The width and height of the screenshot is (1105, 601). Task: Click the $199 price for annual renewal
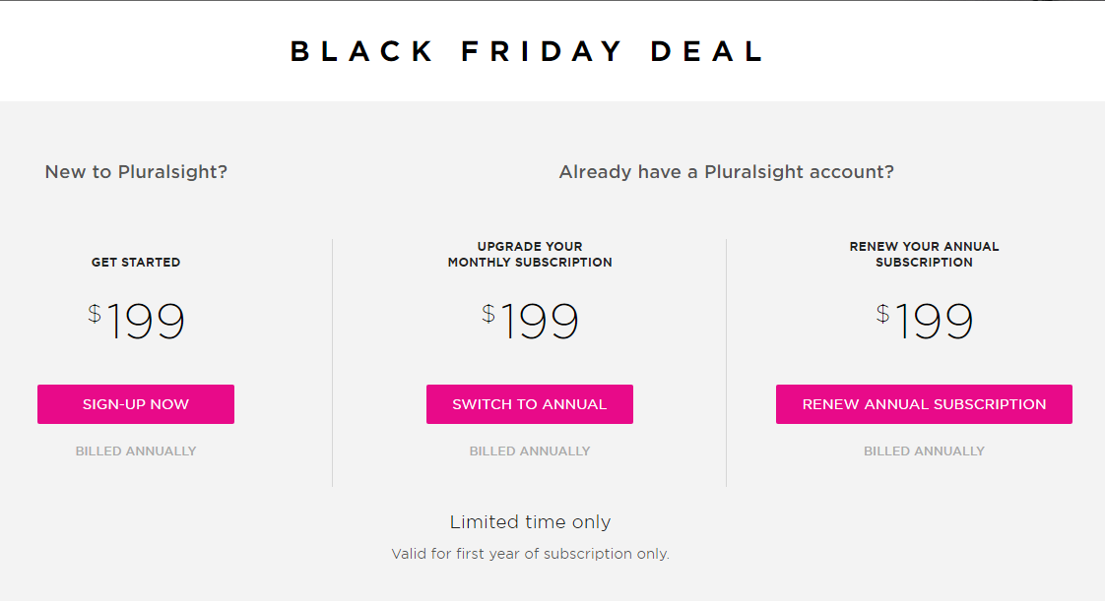(x=924, y=321)
